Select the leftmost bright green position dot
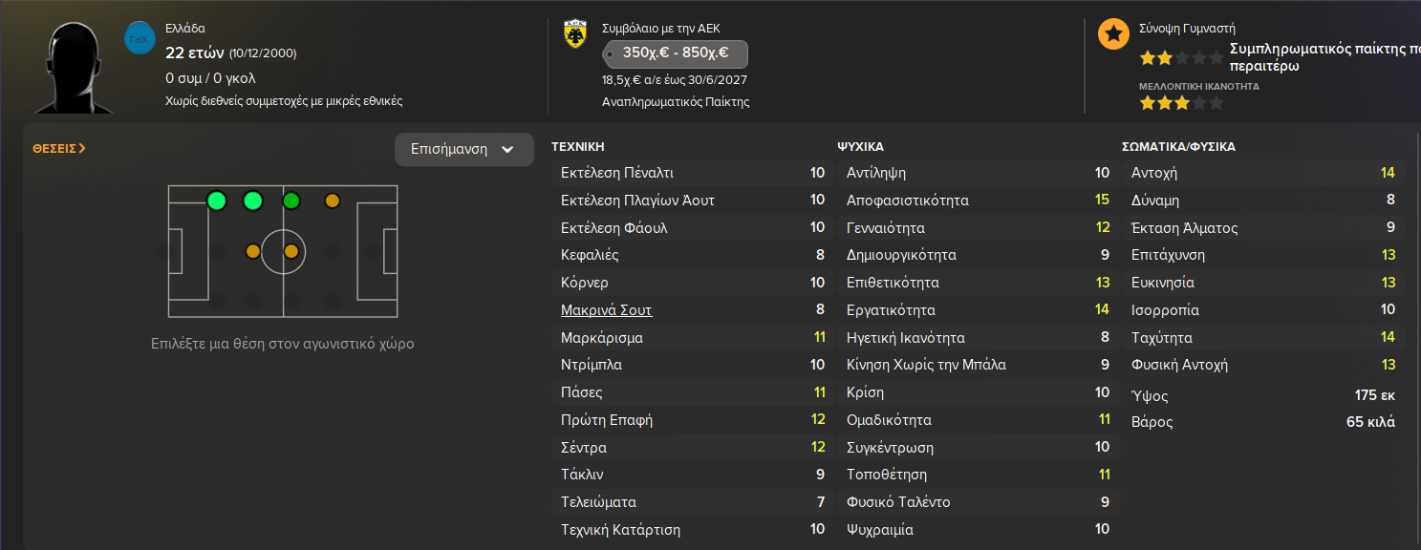This screenshot has height=550, width=1421. [x=217, y=201]
